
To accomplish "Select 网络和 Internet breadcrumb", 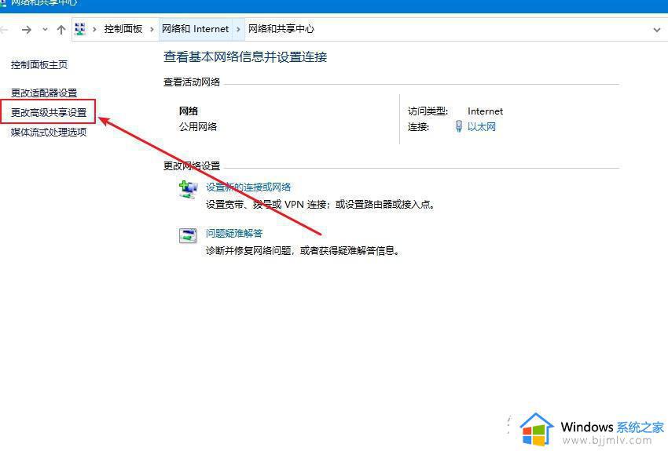I will (195, 29).
